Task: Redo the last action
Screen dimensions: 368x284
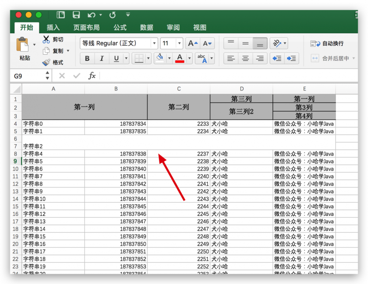Action: point(112,15)
